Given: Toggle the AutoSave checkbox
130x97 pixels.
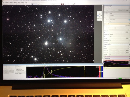Looking at the screenshot, I should (x=10, y=73).
